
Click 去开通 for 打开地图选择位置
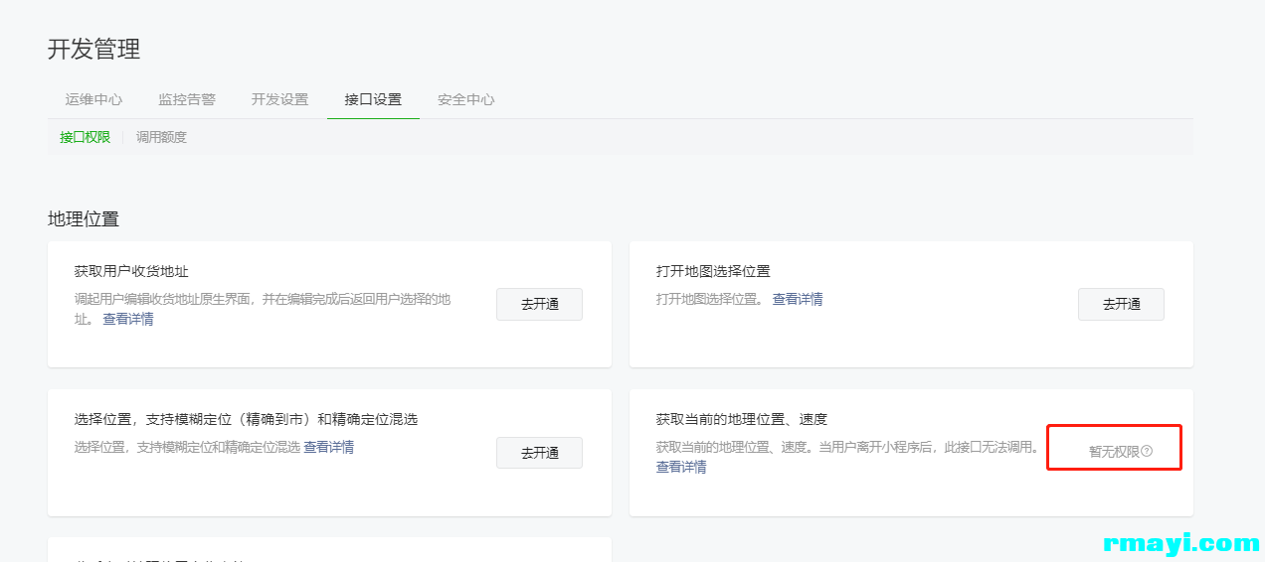pyautogui.click(x=1121, y=304)
